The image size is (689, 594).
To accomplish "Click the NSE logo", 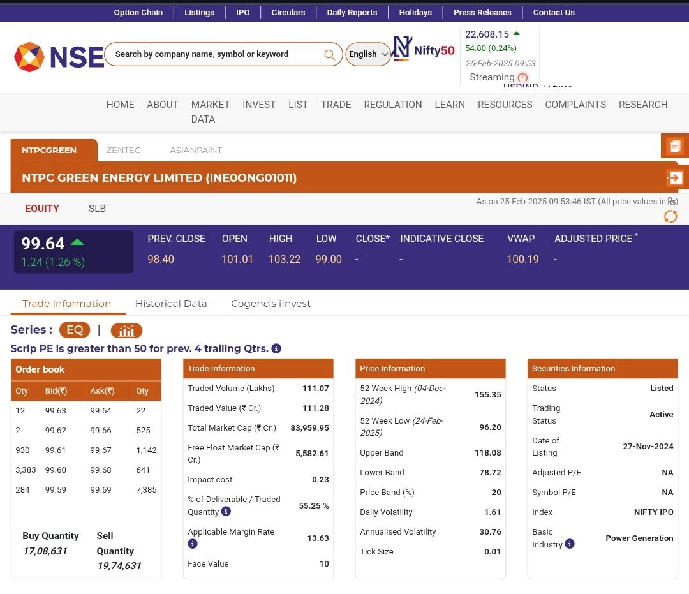I will click(58, 57).
